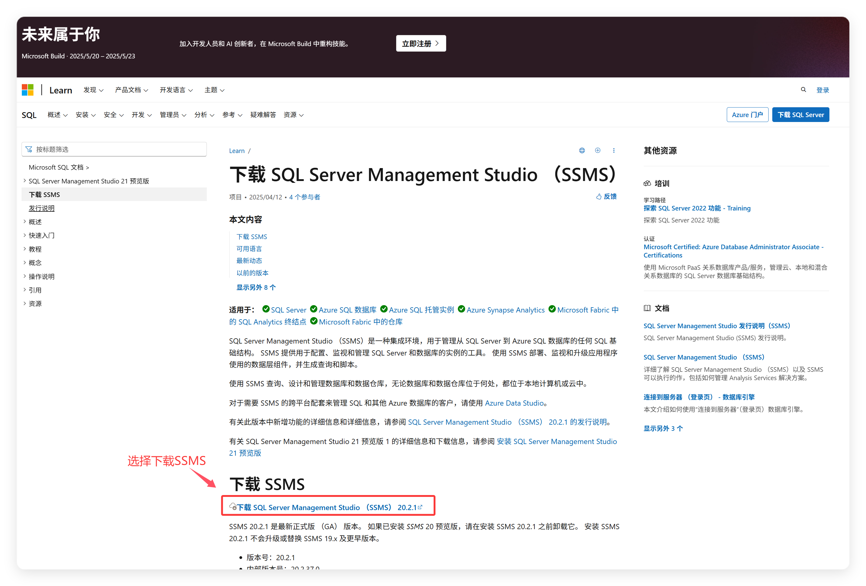Open the SQL 安全 dropdown

point(114,115)
